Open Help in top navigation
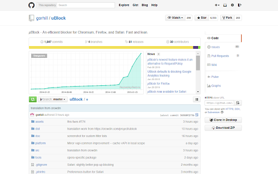This screenshot has width=278, height=174. [x=154, y=5]
